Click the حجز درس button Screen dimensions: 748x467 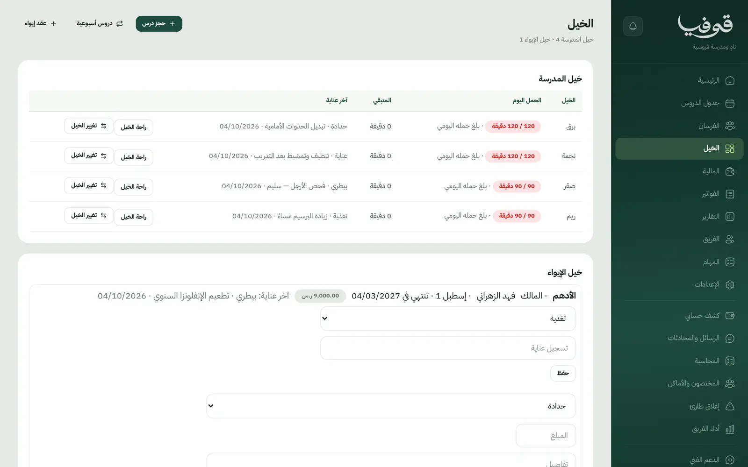159,24
